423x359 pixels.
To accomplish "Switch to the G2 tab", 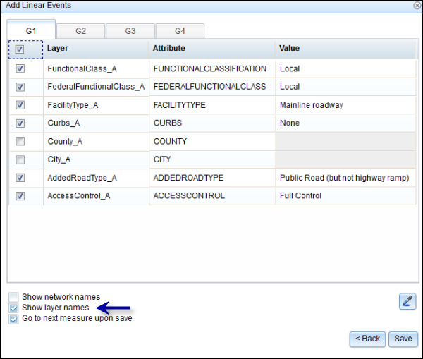I will tap(80, 31).
